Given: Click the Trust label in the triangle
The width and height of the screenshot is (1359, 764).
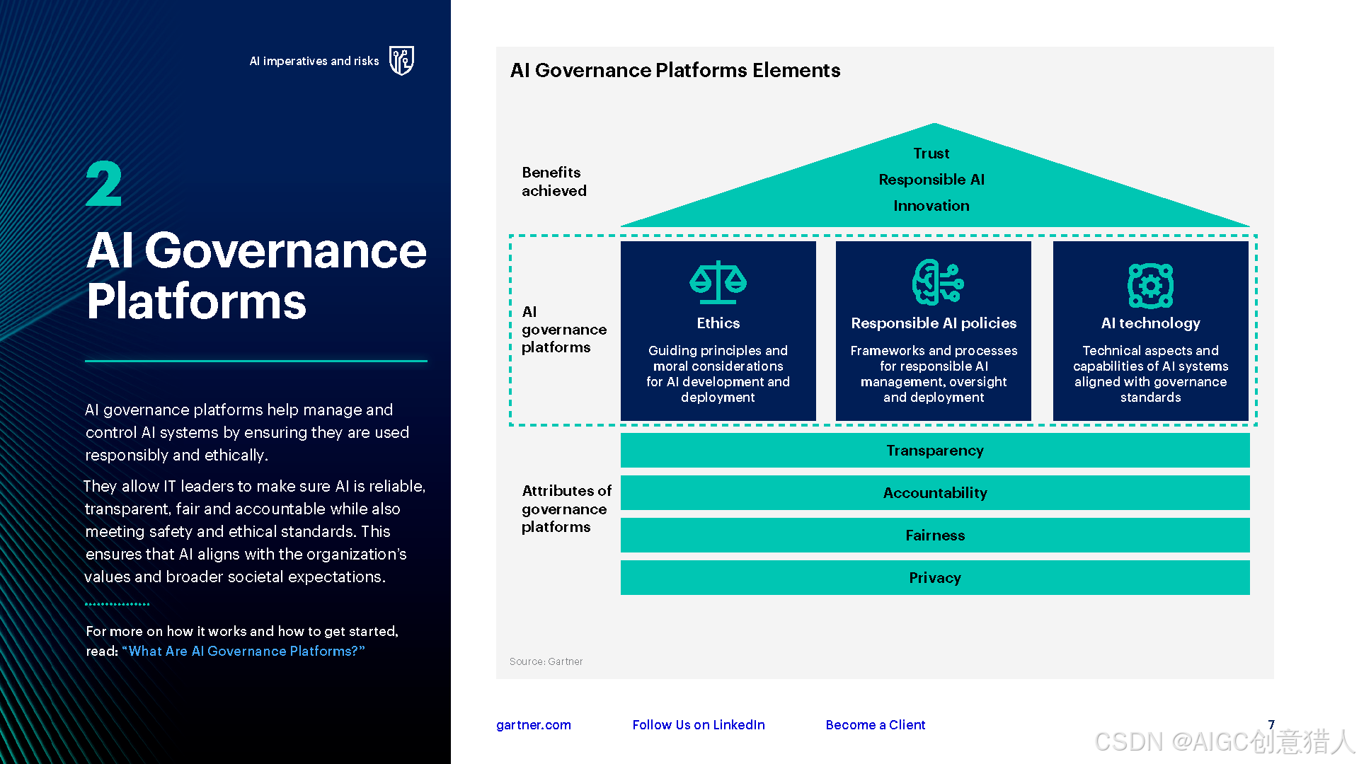Looking at the screenshot, I should pyautogui.click(x=931, y=154).
